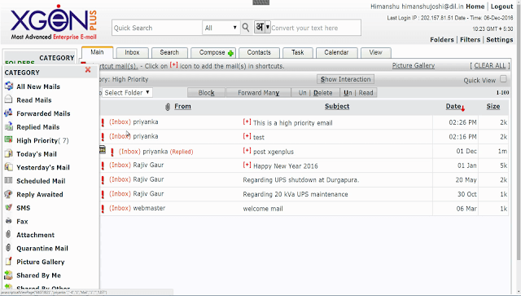Click the Picture Gallery sidebar icon
521x296 pixels.
(9, 261)
